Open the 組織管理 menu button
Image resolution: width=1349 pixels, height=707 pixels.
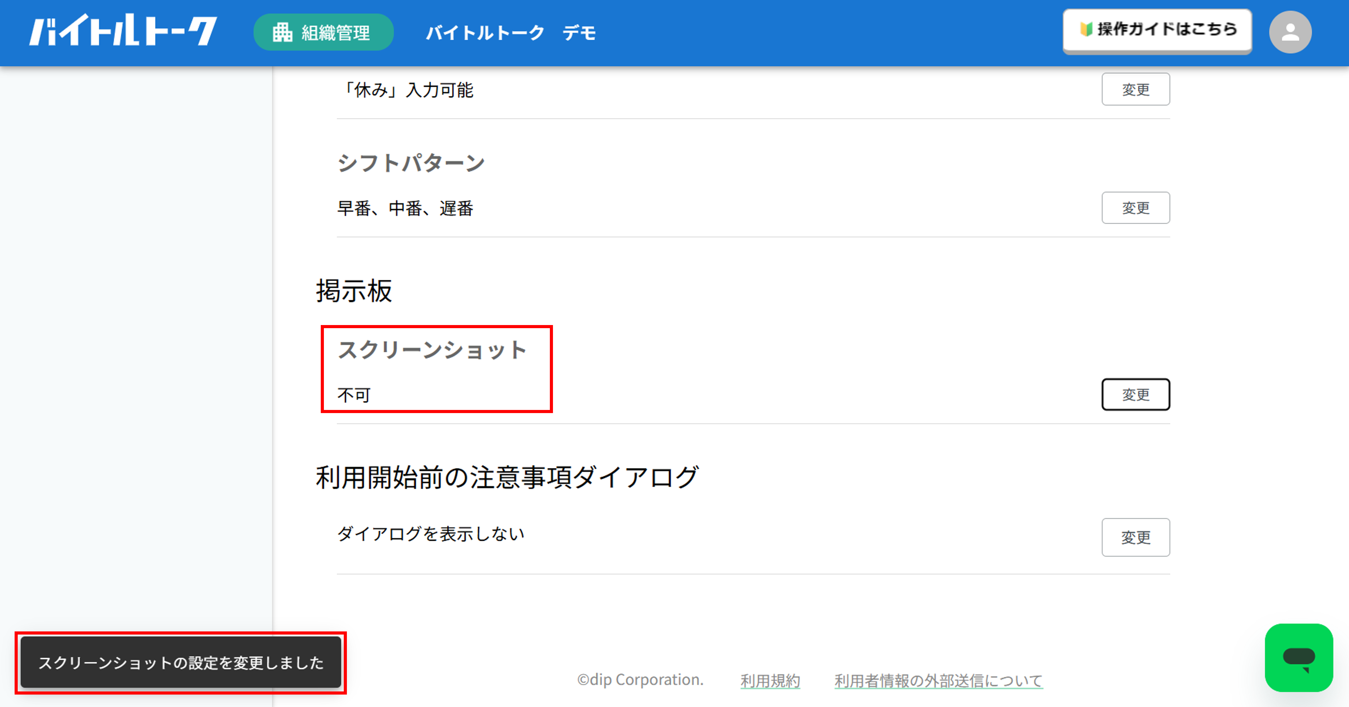[x=323, y=32]
